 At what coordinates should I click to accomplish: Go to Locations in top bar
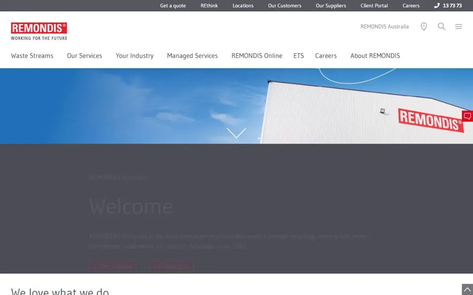tap(243, 5)
